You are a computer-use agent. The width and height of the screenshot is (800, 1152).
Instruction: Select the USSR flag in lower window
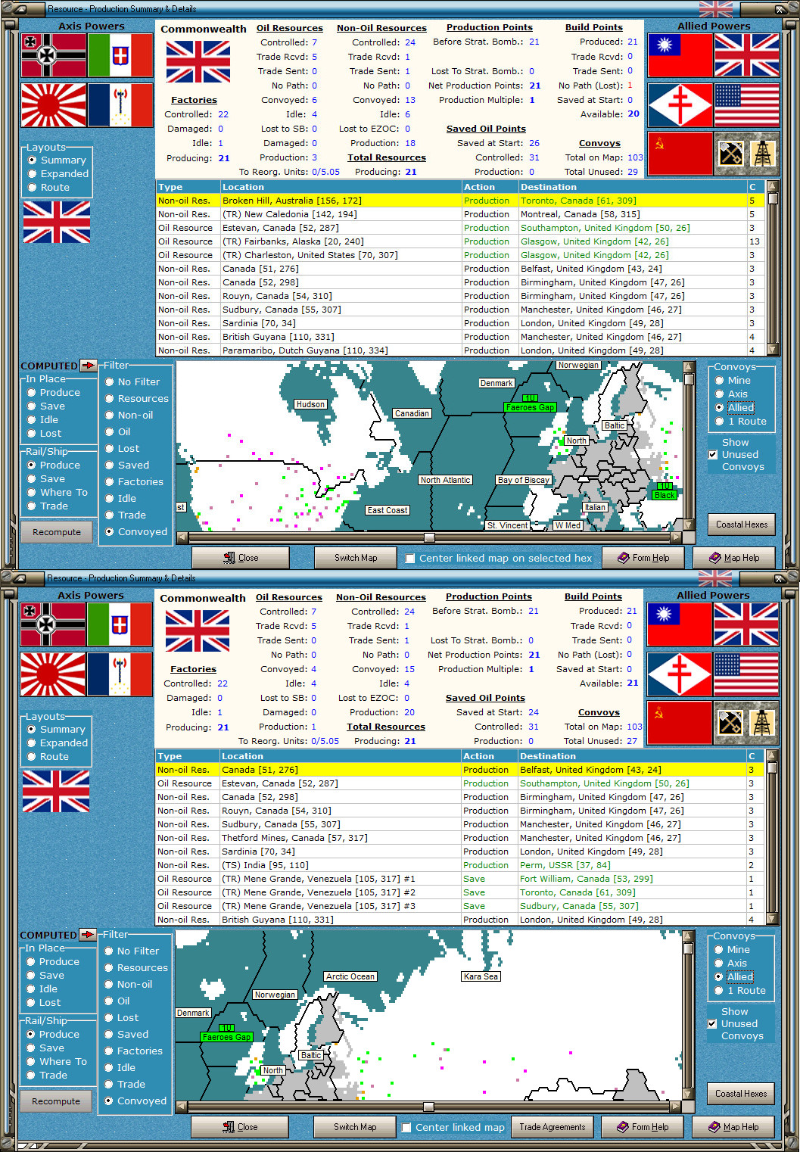click(x=680, y=723)
